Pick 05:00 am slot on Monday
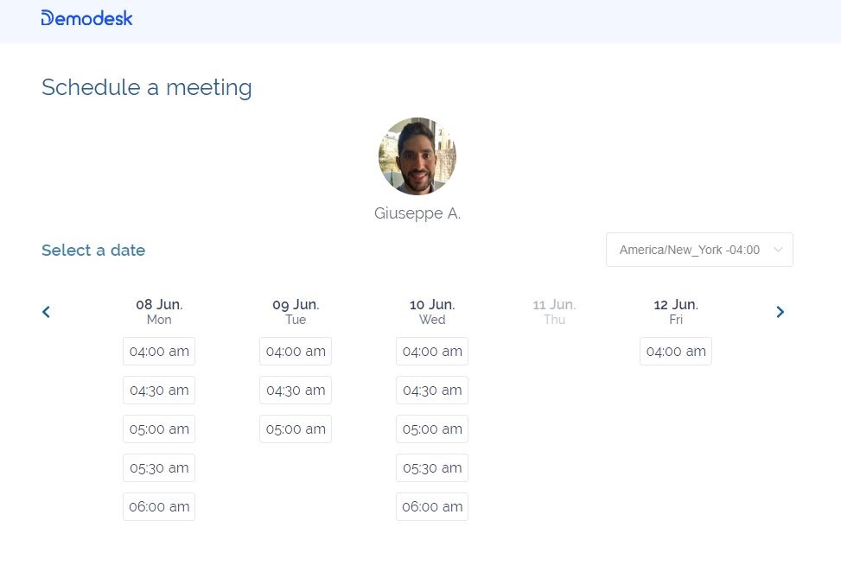This screenshot has height=578, width=841. click(159, 429)
